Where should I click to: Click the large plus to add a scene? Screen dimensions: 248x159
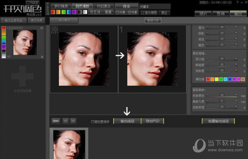tap(23, 76)
